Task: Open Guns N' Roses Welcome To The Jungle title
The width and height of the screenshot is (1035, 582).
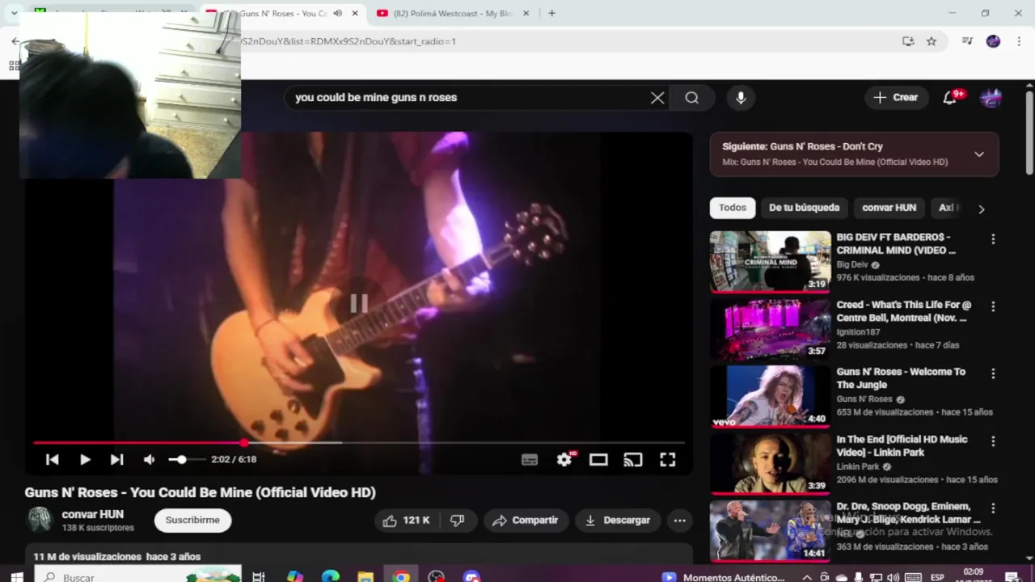Action: pos(901,378)
